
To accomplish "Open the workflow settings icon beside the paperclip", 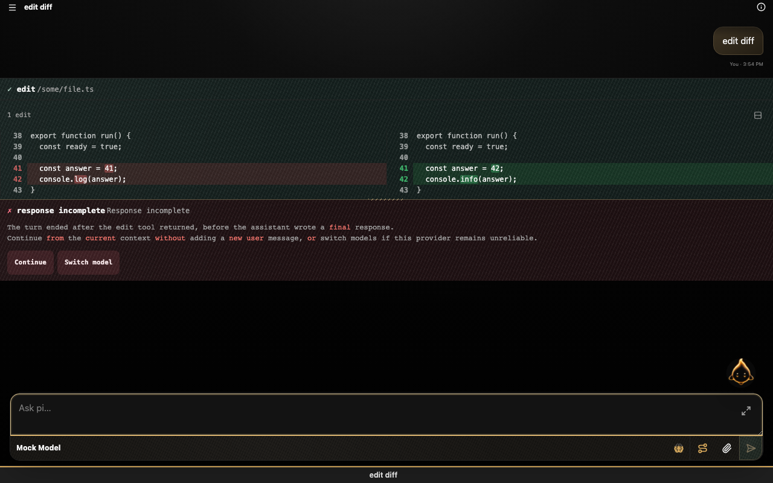I will (702, 449).
